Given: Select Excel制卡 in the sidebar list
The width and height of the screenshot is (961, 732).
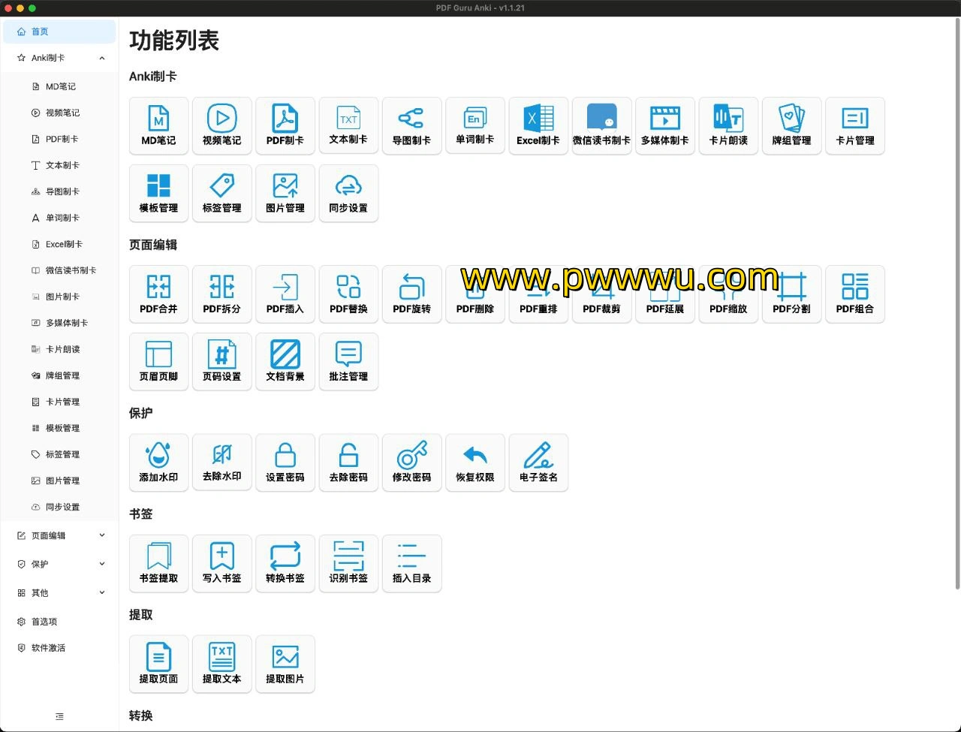Looking at the screenshot, I should tap(60, 244).
